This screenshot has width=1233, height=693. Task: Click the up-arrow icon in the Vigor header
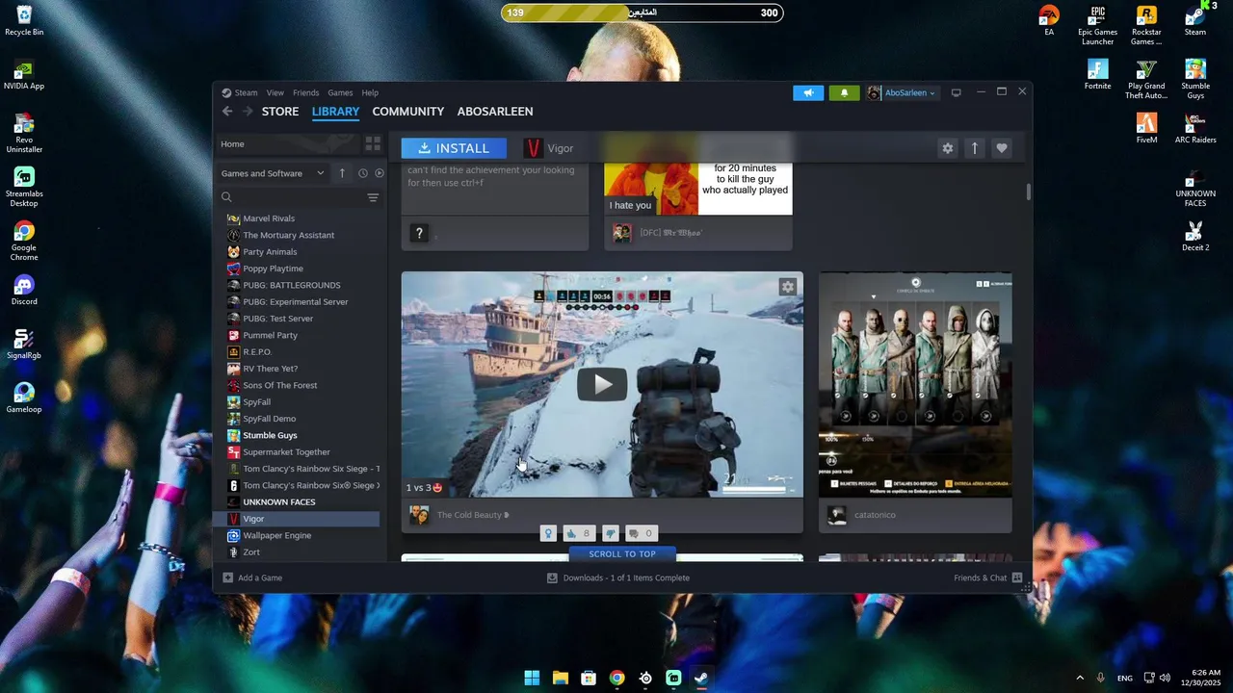pyautogui.click(x=975, y=148)
